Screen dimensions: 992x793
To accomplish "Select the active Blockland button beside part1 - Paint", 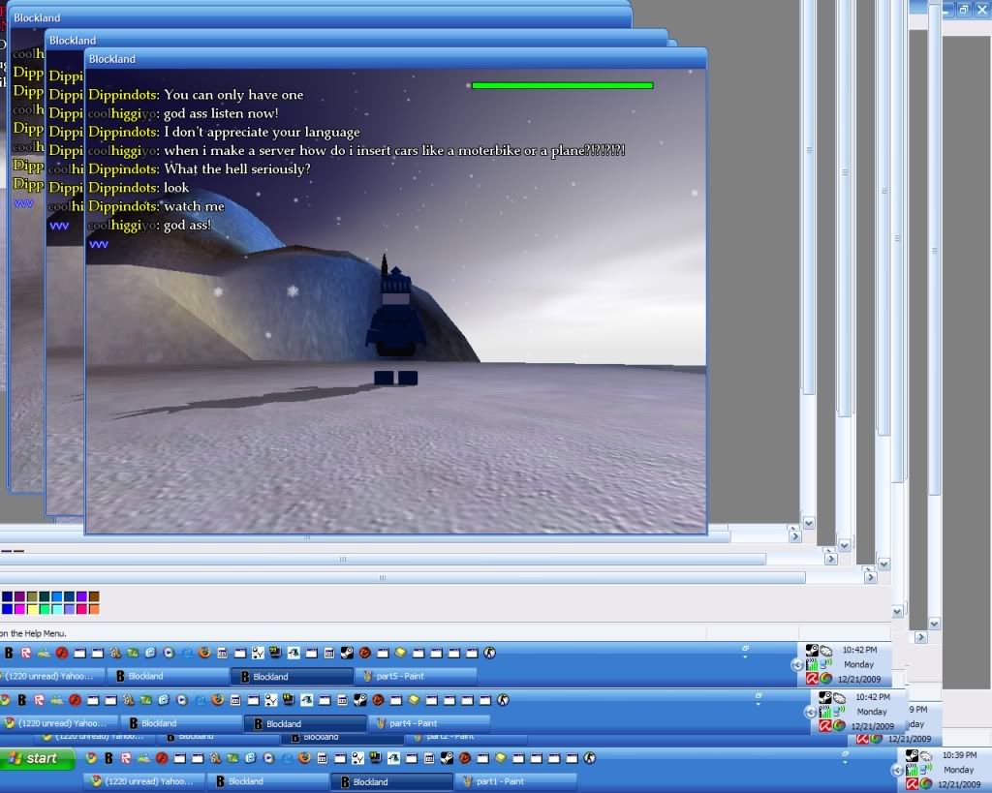I will [393, 781].
